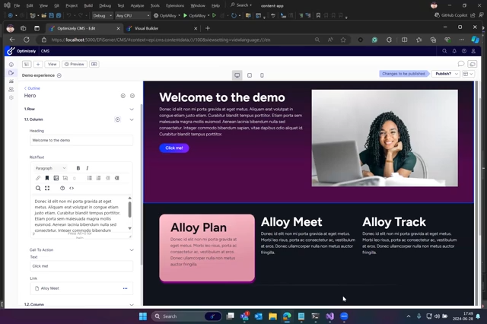Open Publish? dropdown button
487x324 pixels.
(x=446, y=74)
